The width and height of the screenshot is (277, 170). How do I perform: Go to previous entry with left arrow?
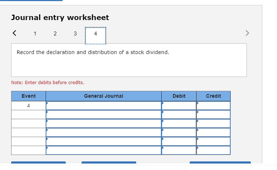pos(14,33)
